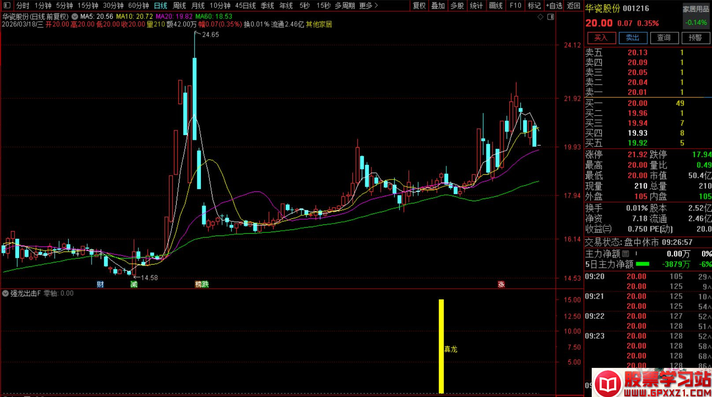Click the yellow 真龙 signal bar
The image size is (712, 397).
(441, 346)
